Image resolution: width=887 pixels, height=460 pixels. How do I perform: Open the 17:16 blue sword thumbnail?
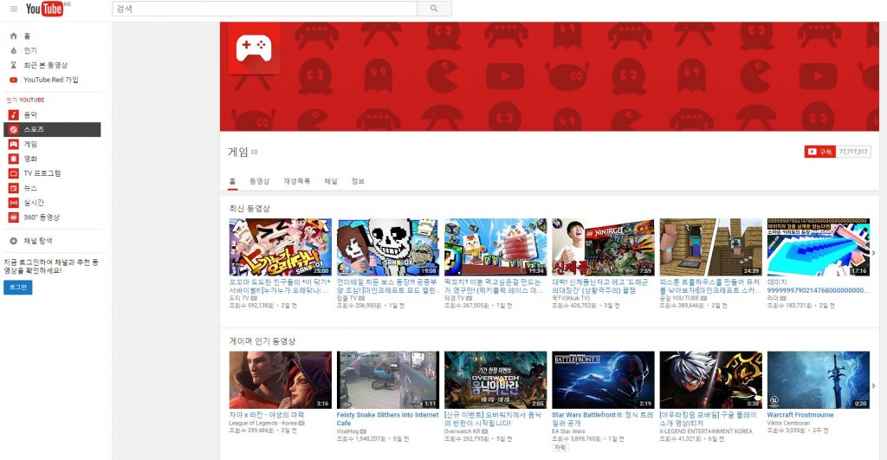pyautogui.click(x=818, y=247)
